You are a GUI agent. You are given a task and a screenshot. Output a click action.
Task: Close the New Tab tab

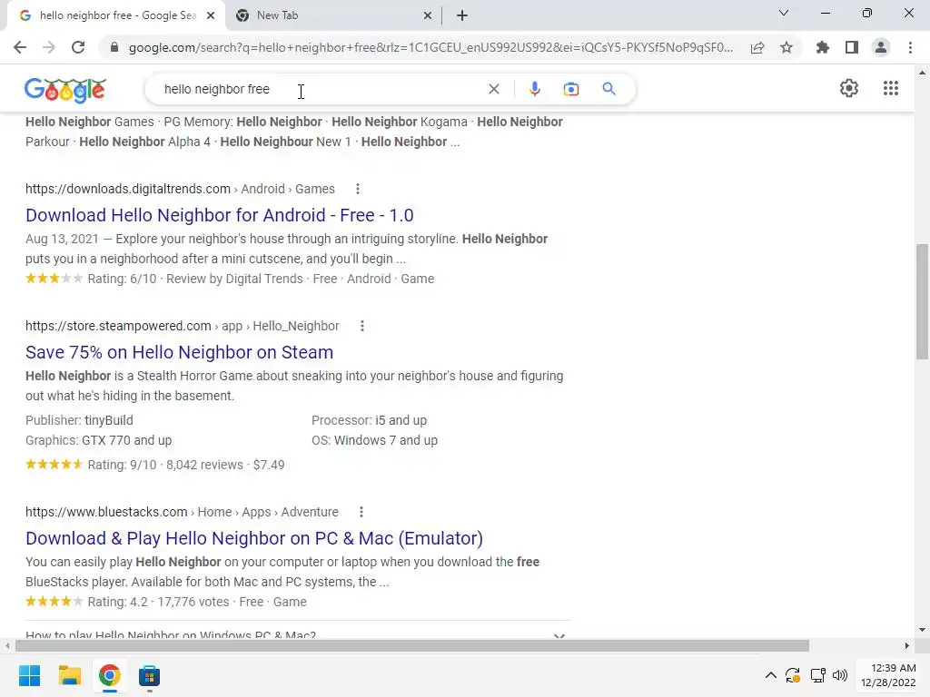click(x=427, y=15)
